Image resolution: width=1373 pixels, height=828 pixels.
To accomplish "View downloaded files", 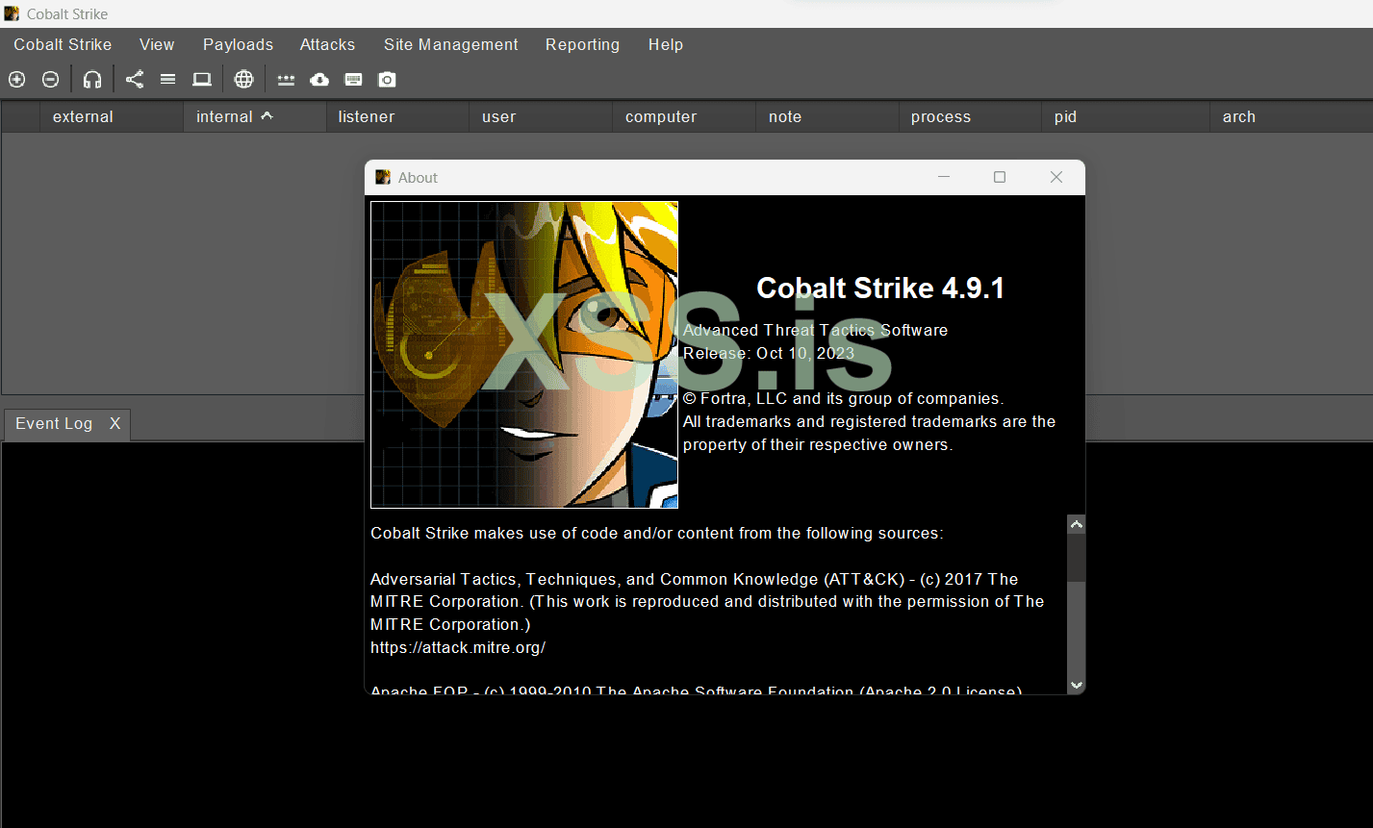I will (x=318, y=79).
